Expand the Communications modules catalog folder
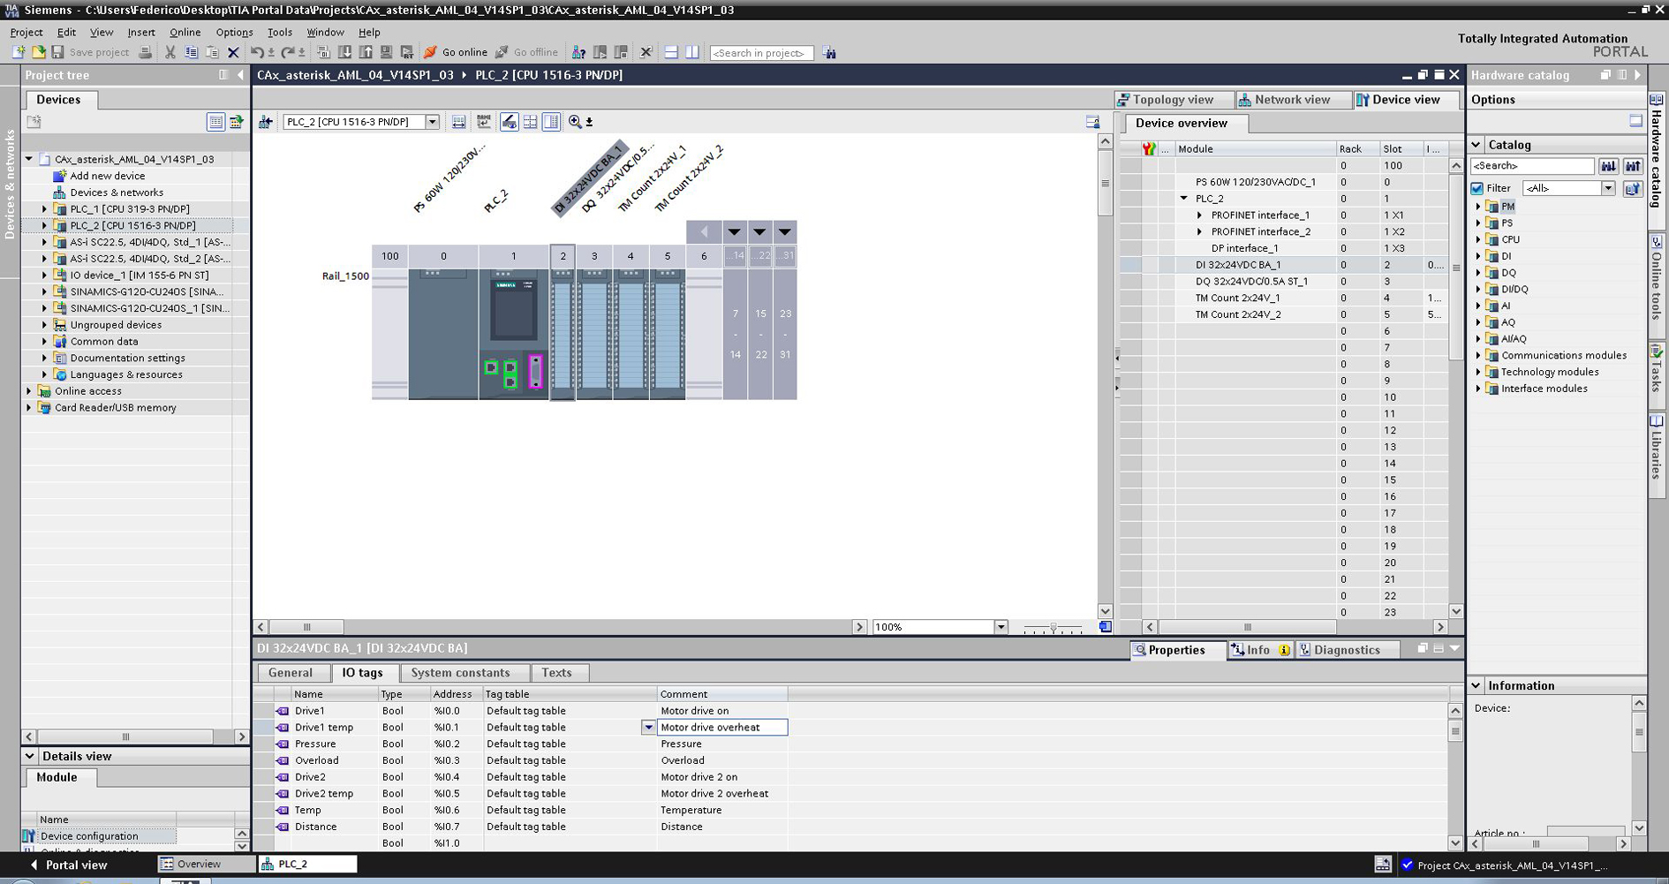The image size is (1669, 884). click(x=1478, y=356)
